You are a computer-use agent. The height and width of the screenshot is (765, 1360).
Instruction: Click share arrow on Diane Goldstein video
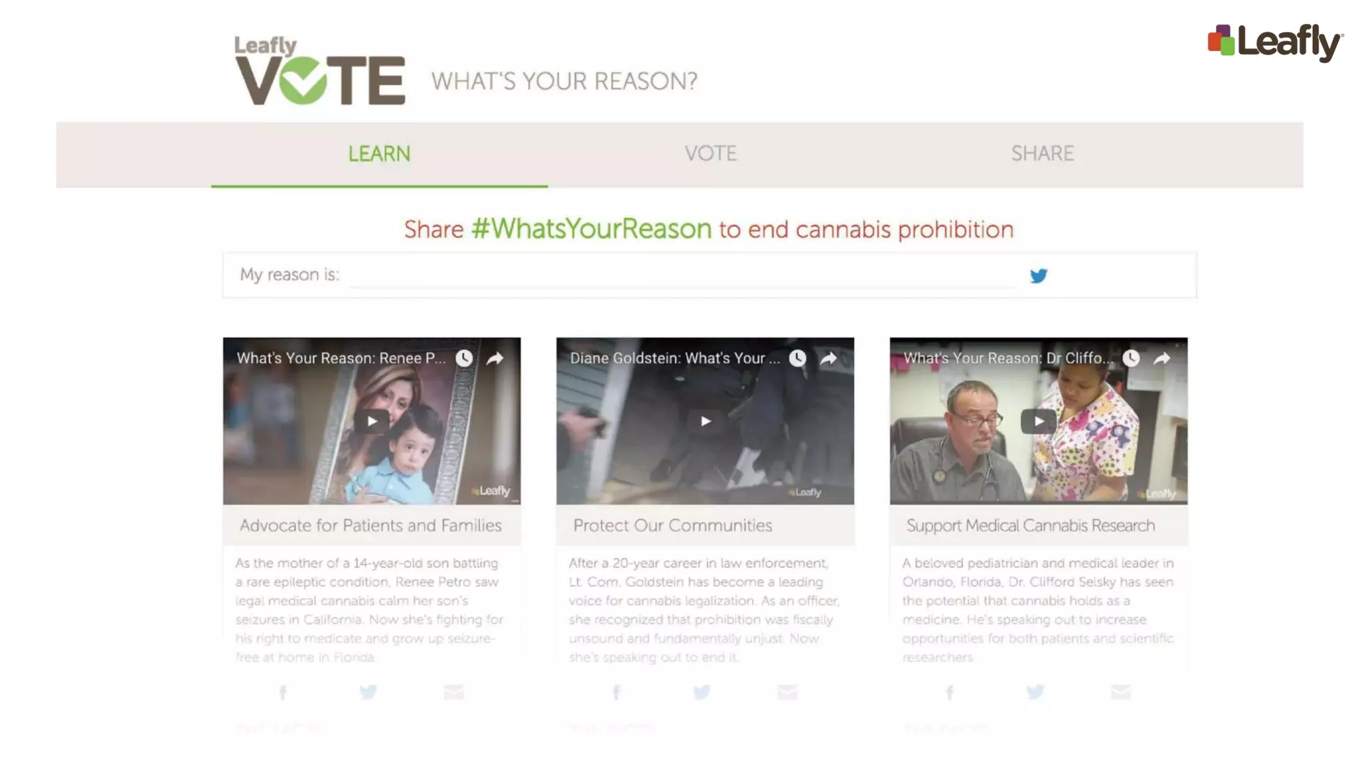click(x=828, y=359)
